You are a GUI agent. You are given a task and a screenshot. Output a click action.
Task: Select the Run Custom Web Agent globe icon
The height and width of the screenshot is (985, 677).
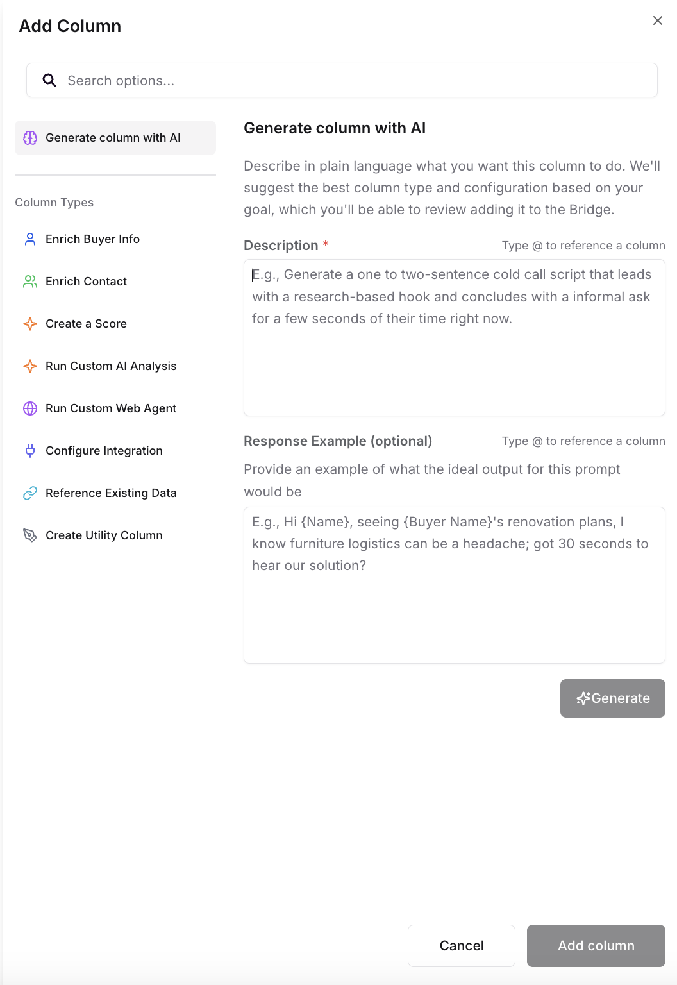pyautogui.click(x=29, y=408)
